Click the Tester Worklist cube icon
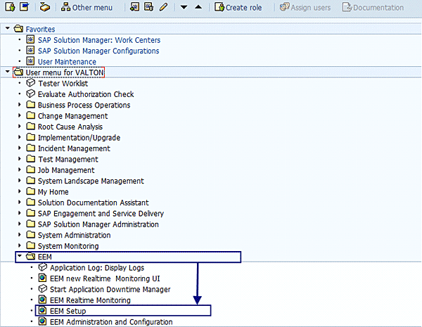Viewport: 422px width, 327px height. [x=30, y=84]
